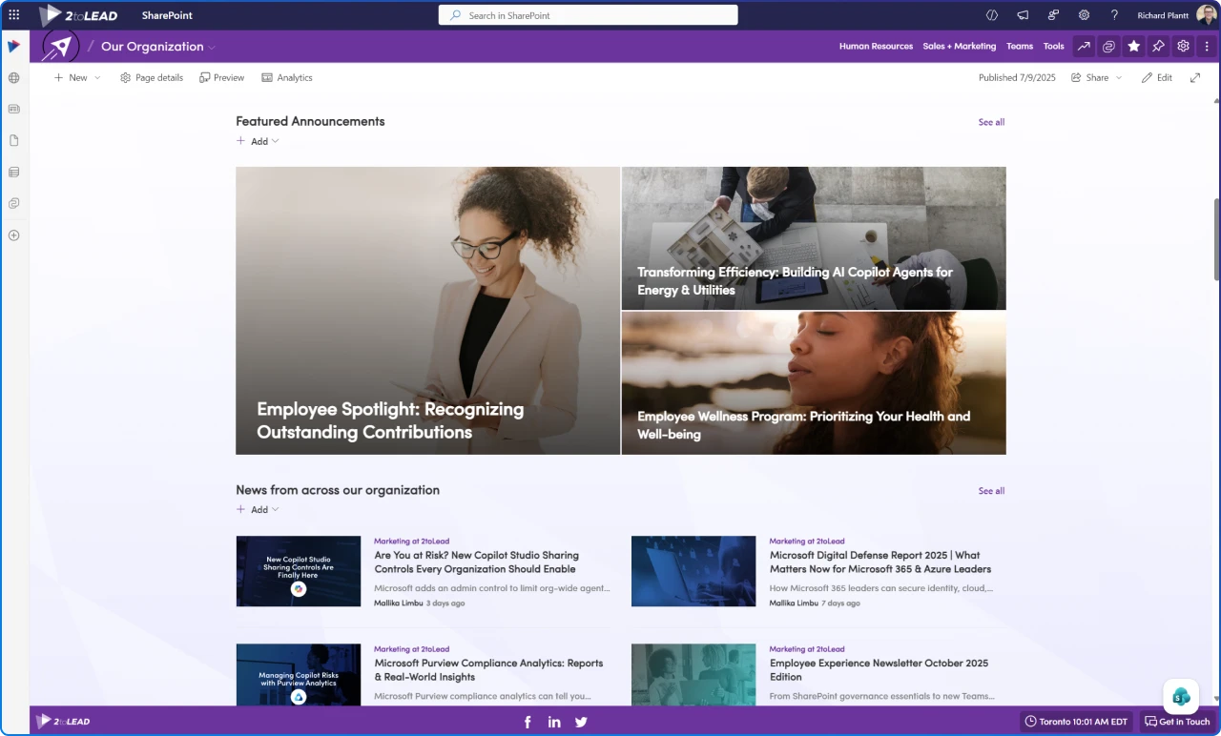Open SharePoint settings from the gear icon

1083,14
